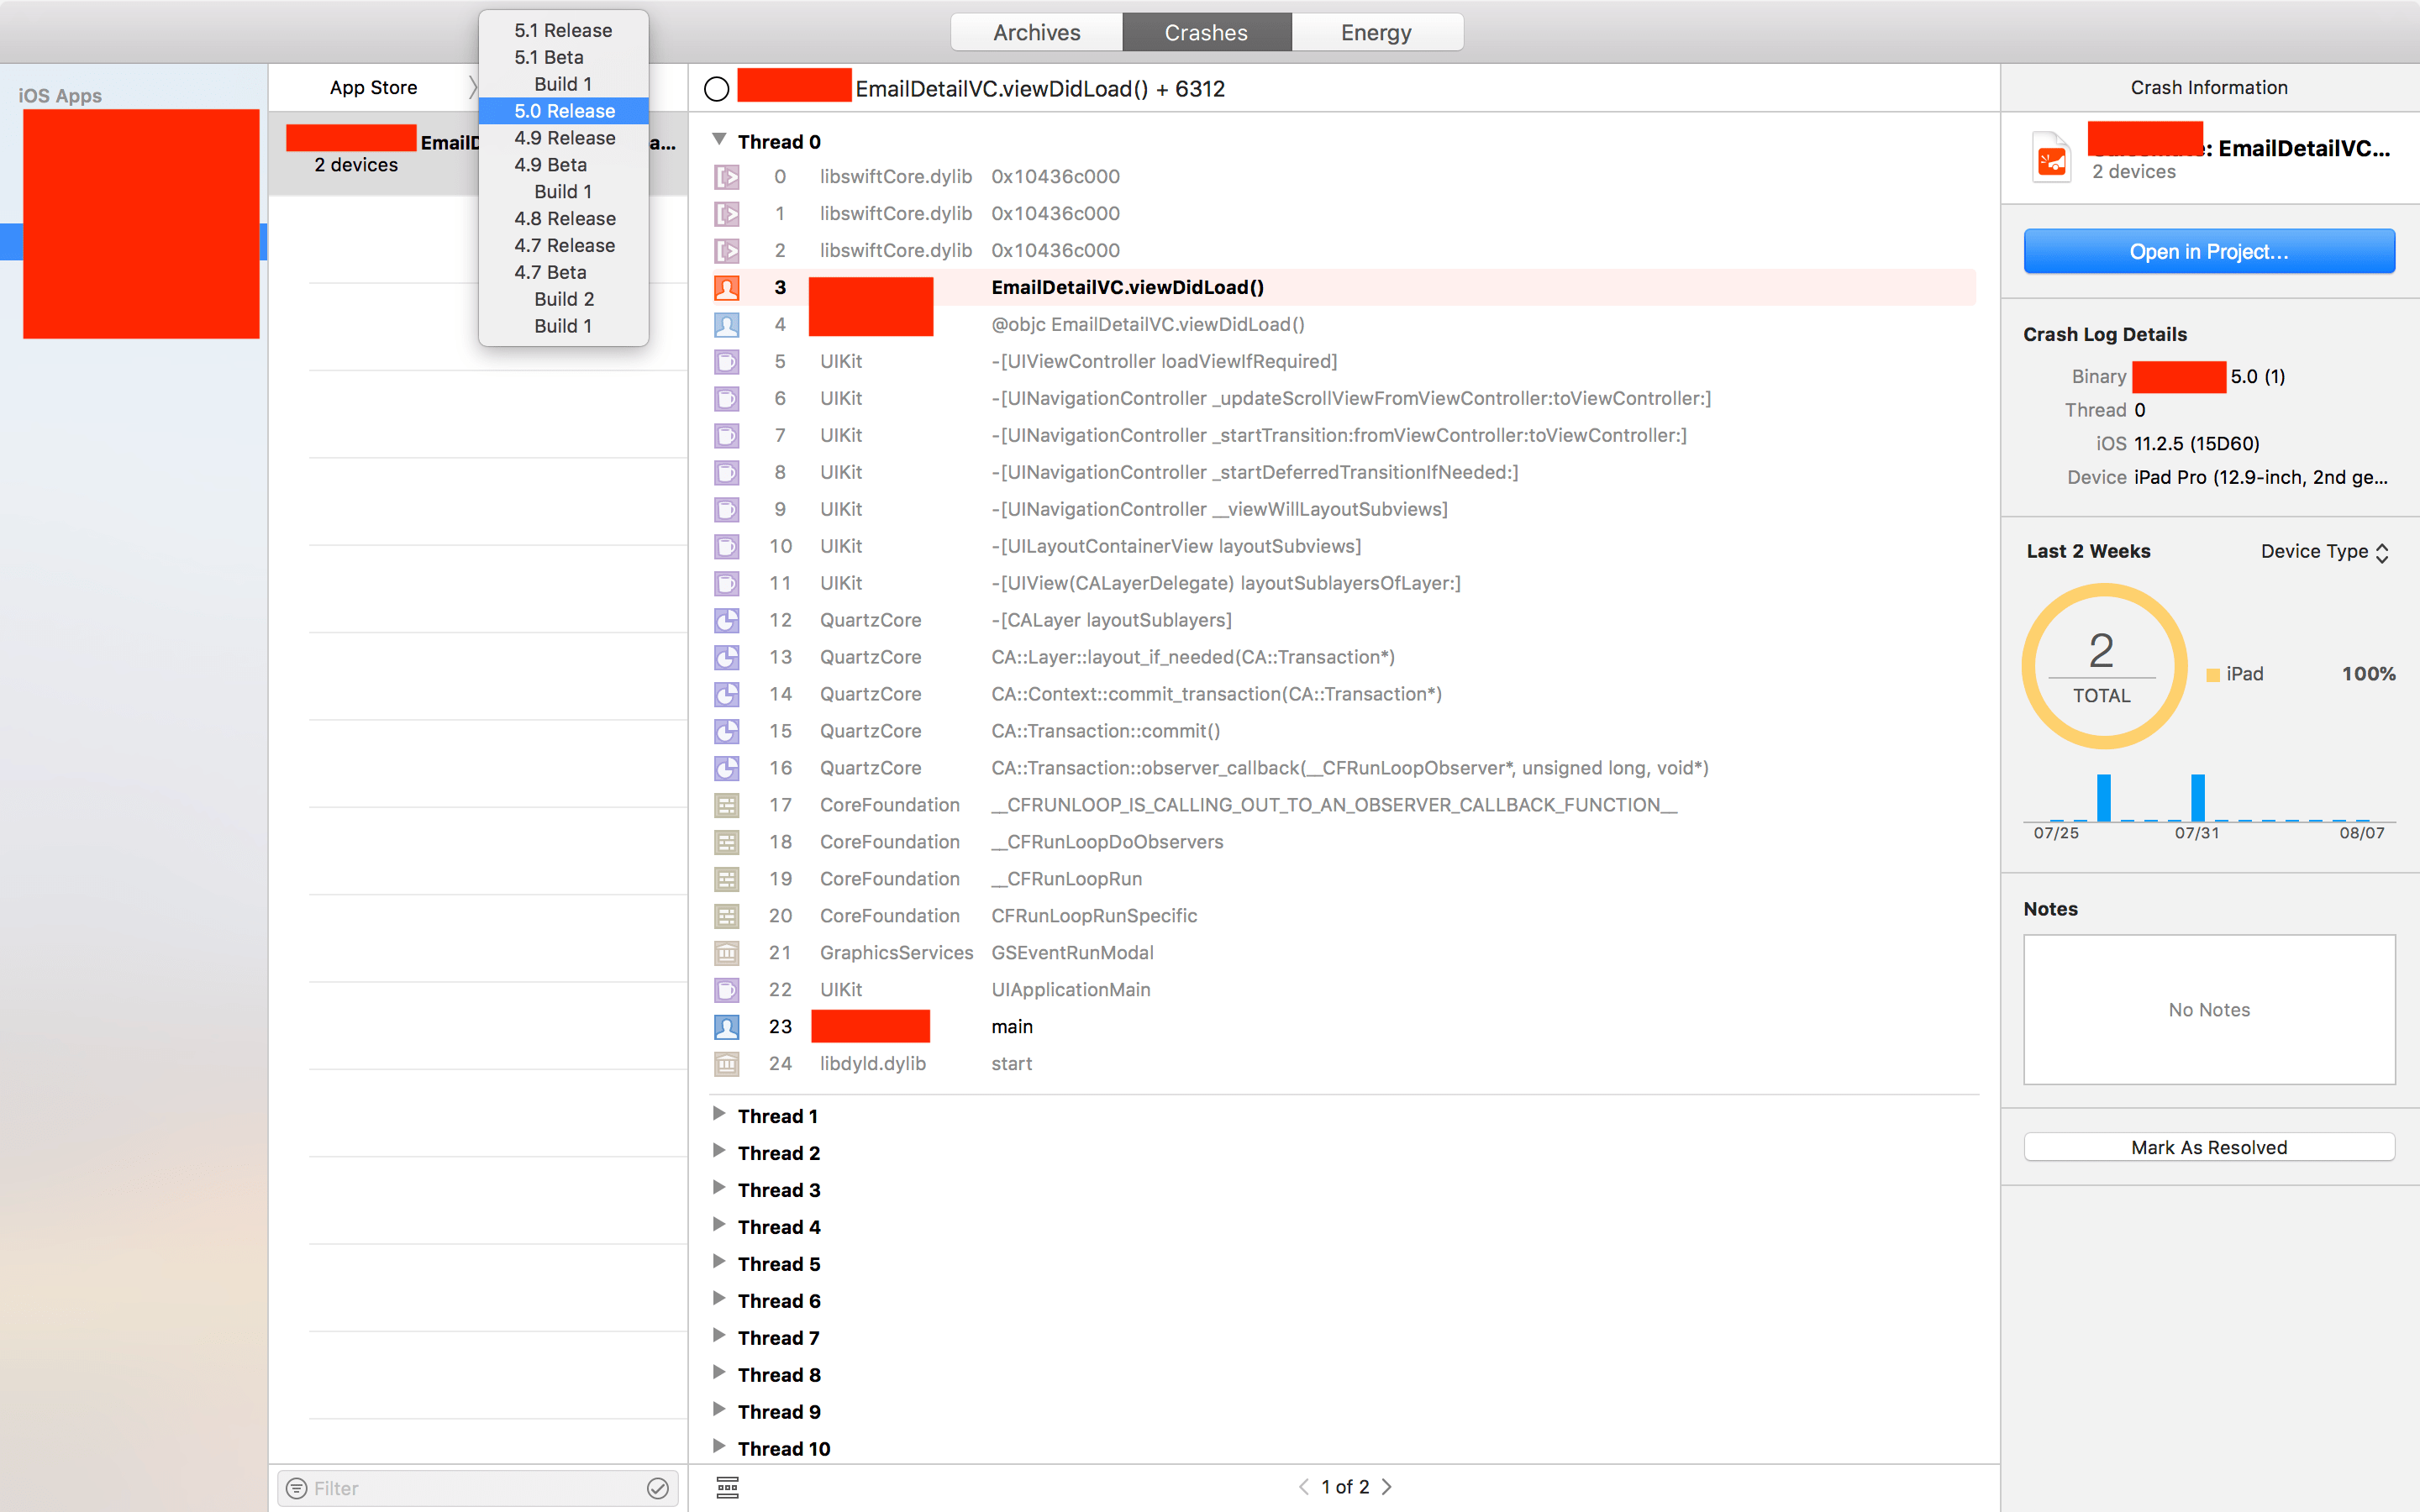Click the filter icon in the filter field
This screenshot has width=2420, height=1512.
coord(297,1488)
